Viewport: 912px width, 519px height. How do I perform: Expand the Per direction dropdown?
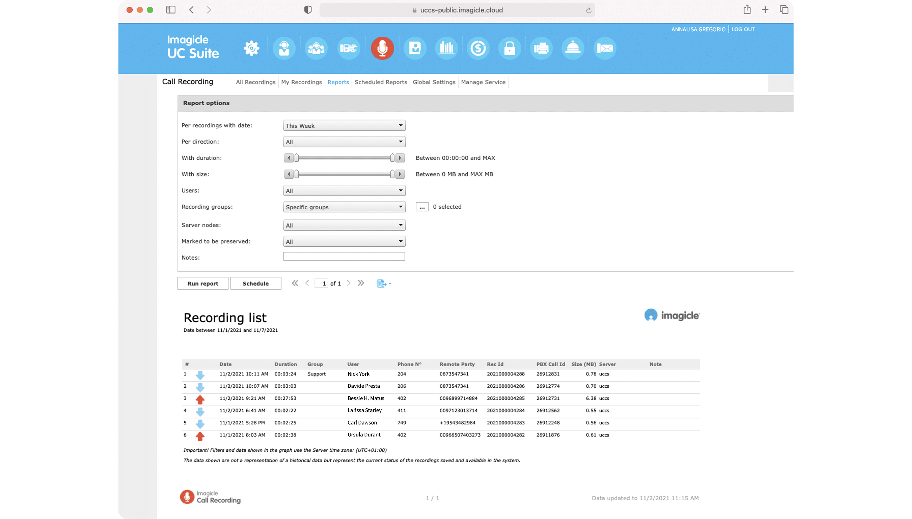click(344, 142)
